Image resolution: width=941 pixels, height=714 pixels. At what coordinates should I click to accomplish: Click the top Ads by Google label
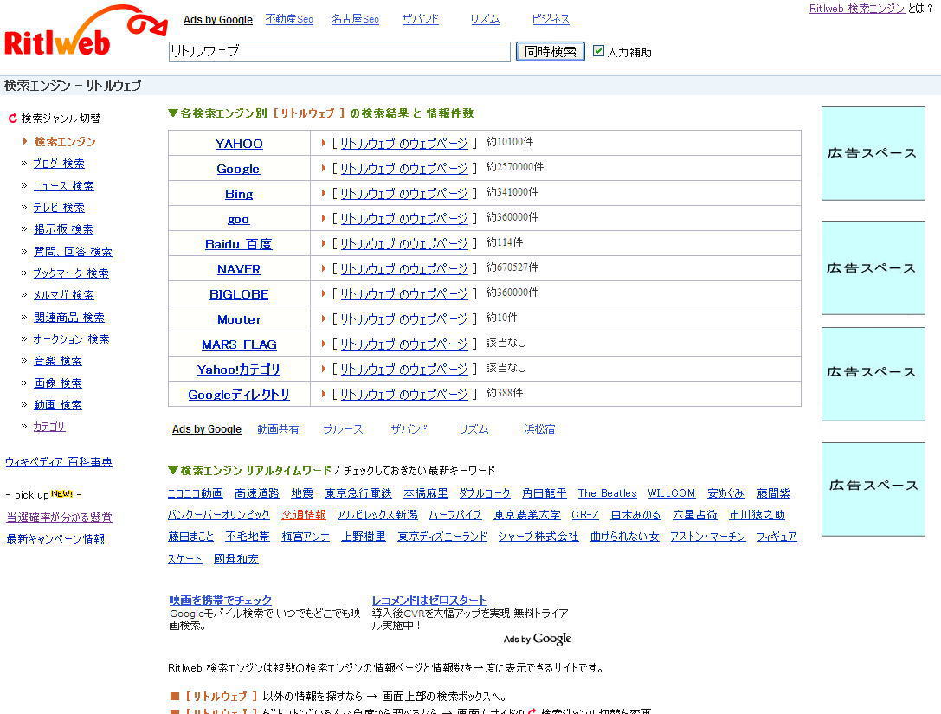click(x=218, y=20)
